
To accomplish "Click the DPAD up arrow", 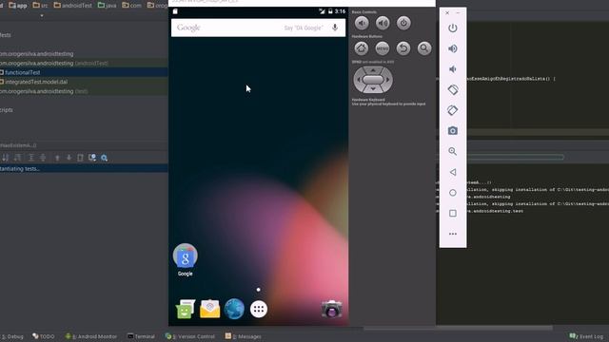I will tap(373, 70).
